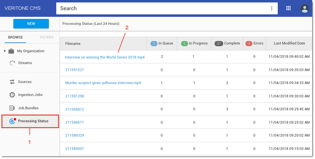The height and width of the screenshot is (159, 315).
Task: Click the Job Bundles icon
Action: [x=12, y=108]
